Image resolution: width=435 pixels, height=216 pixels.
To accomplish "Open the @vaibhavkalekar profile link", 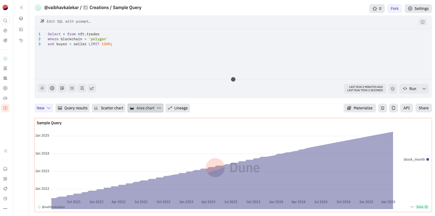I will (62, 7).
